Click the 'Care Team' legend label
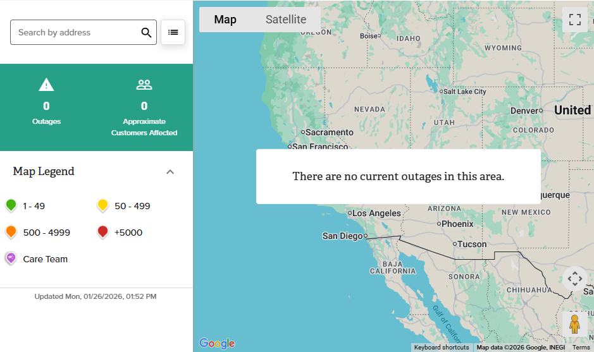 45,259
